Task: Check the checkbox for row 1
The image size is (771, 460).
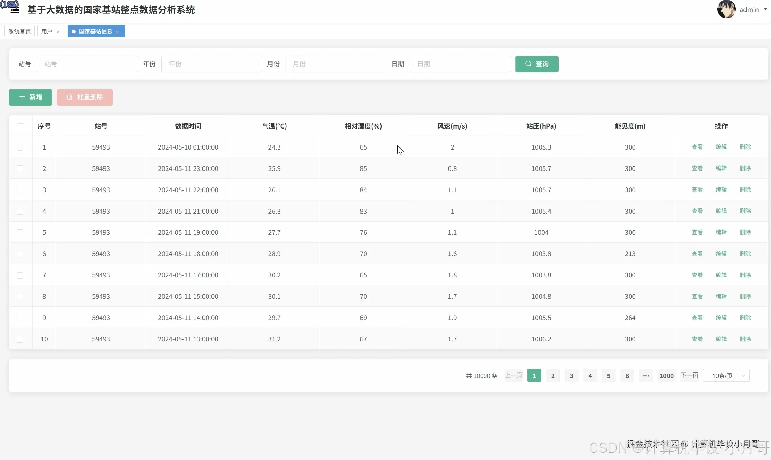Action: click(x=20, y=147)
